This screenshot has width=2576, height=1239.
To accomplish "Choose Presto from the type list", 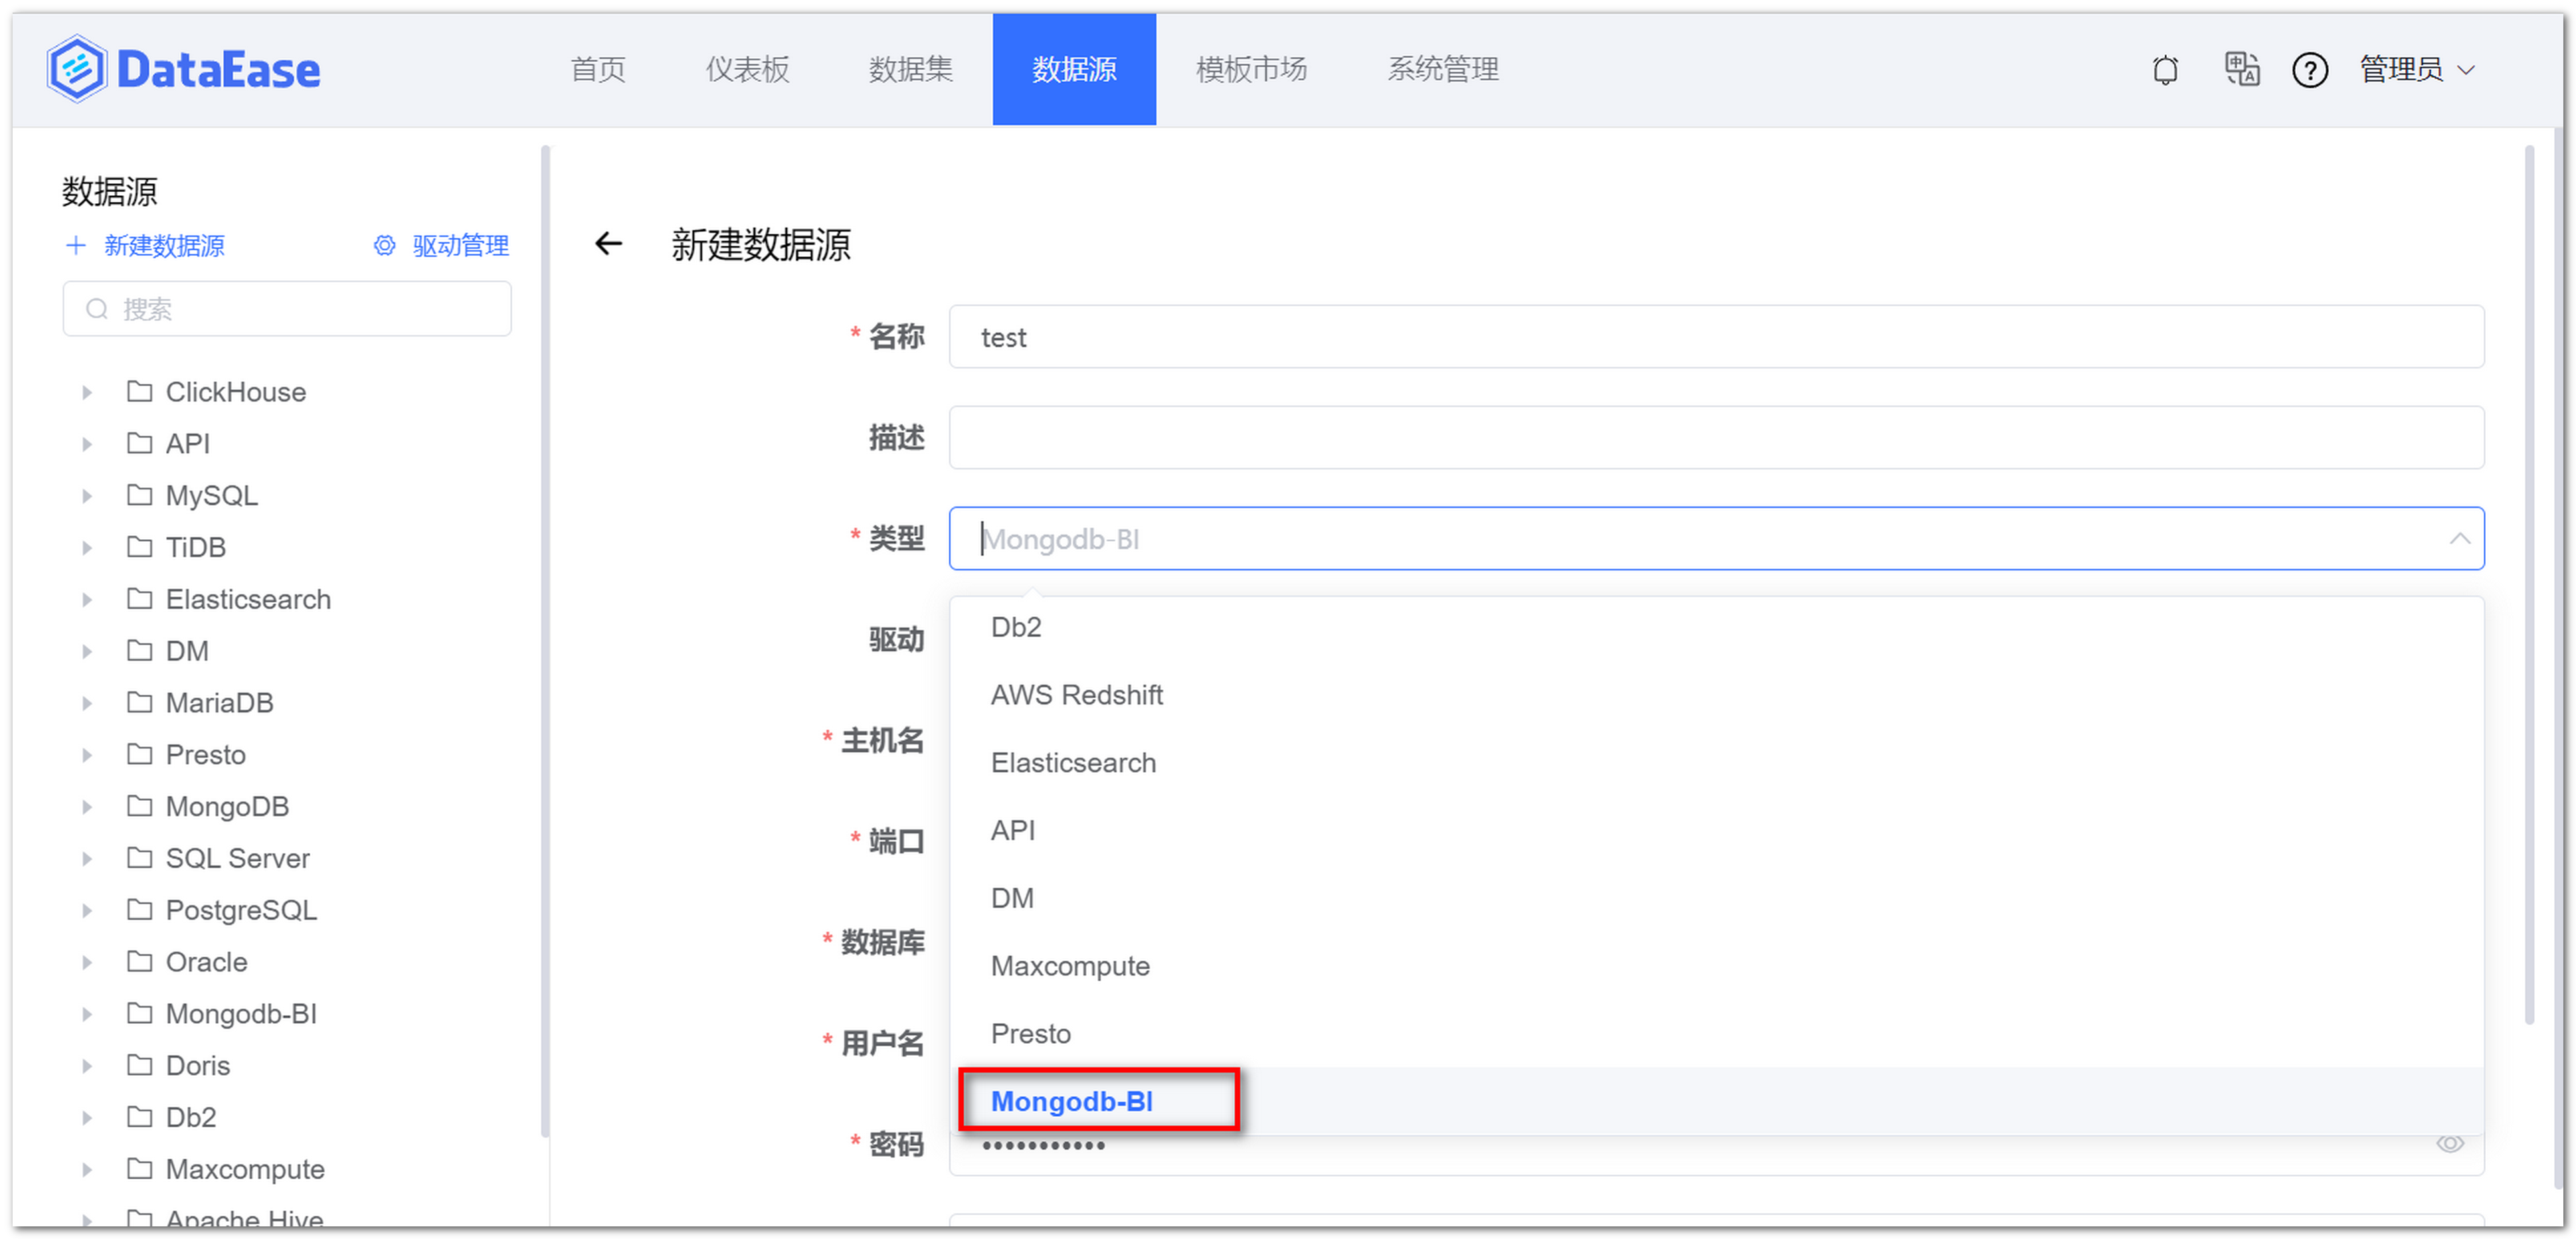I will [x=1716, y=1033].
